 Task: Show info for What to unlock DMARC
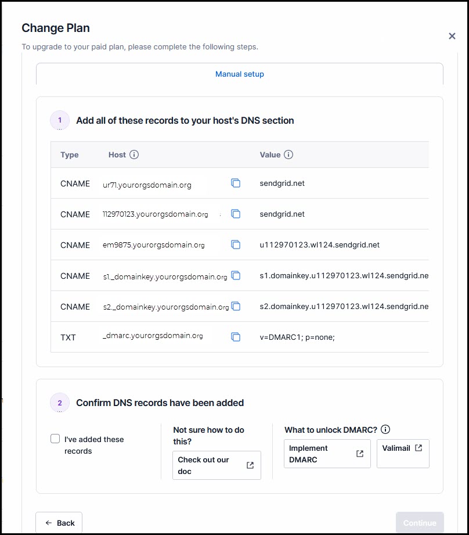385,429
